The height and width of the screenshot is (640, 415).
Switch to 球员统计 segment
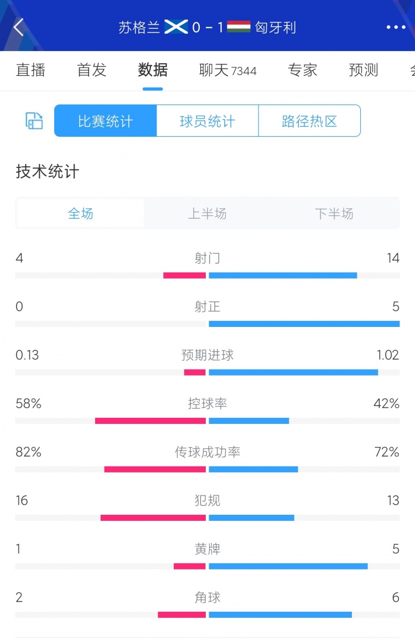pos(207,121)
